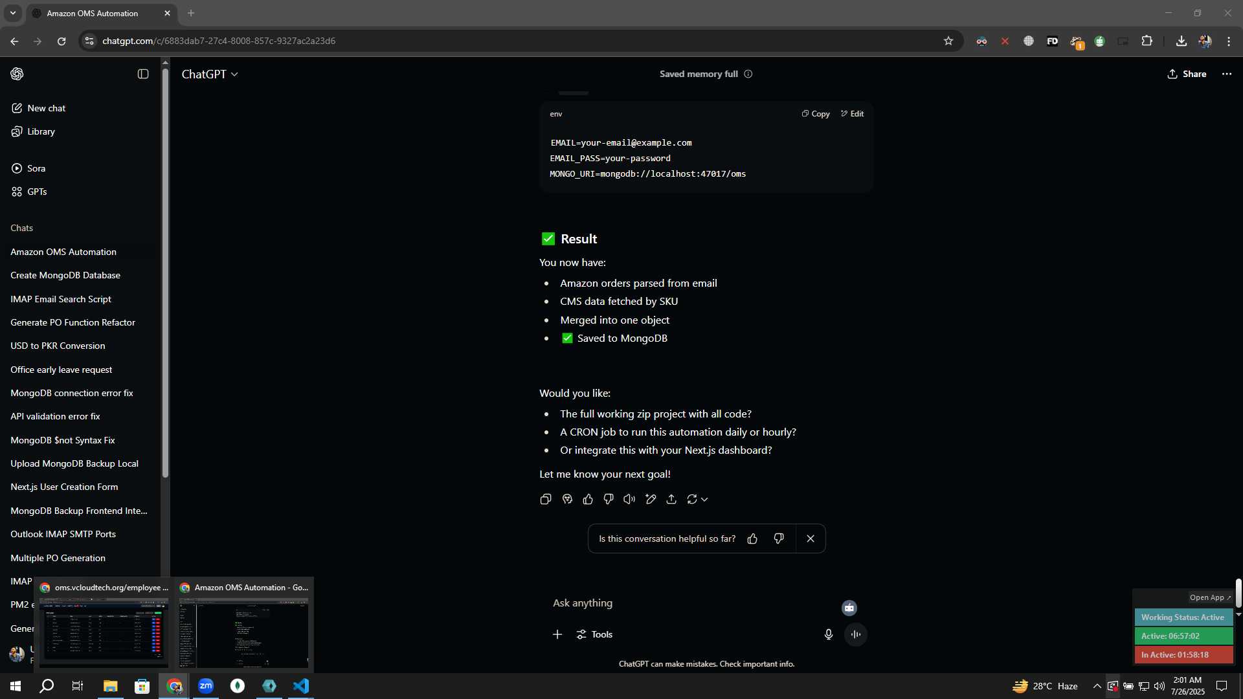Click the share/export icon under the response
The width and height of the screenshot is (1243, 699).
point(671,499)
